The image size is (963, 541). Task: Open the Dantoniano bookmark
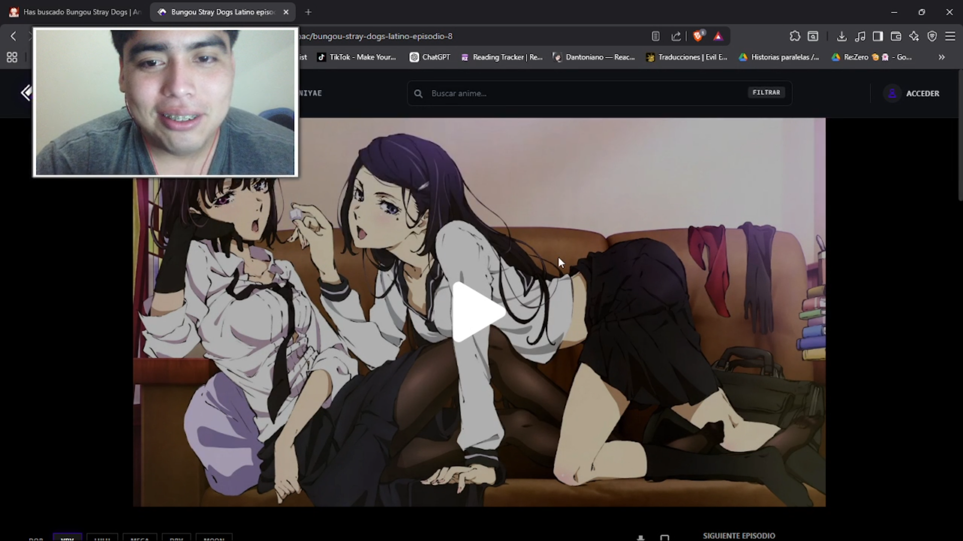point(594,57)
